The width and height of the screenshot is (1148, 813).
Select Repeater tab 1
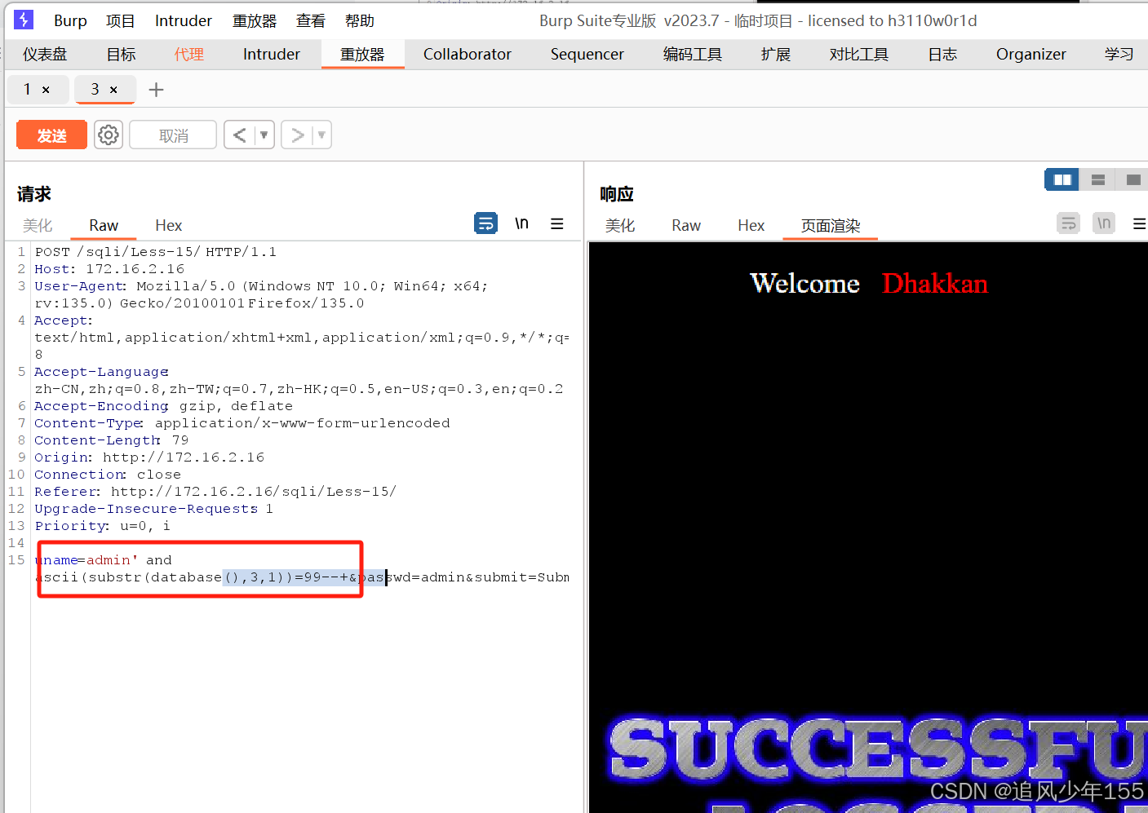[27, 90]
